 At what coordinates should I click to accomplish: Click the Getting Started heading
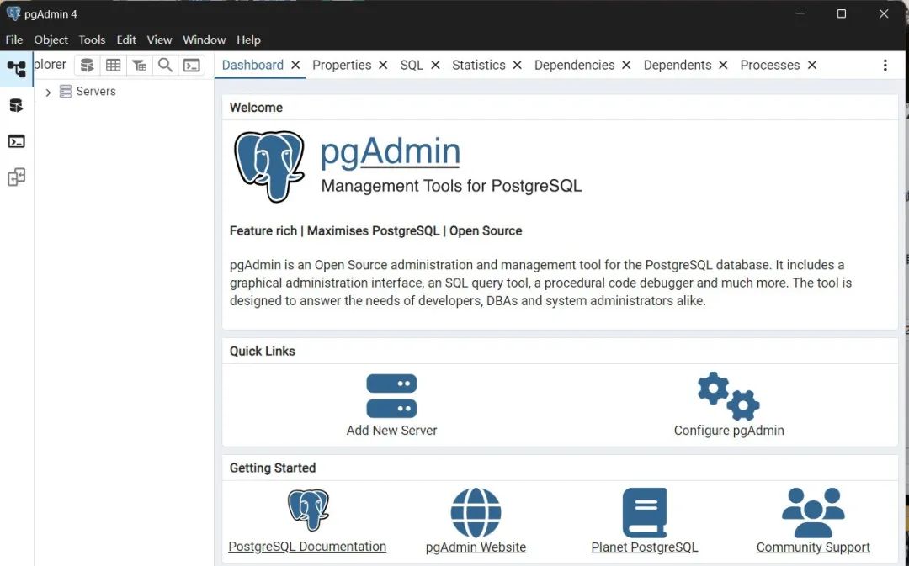(273, 468)
